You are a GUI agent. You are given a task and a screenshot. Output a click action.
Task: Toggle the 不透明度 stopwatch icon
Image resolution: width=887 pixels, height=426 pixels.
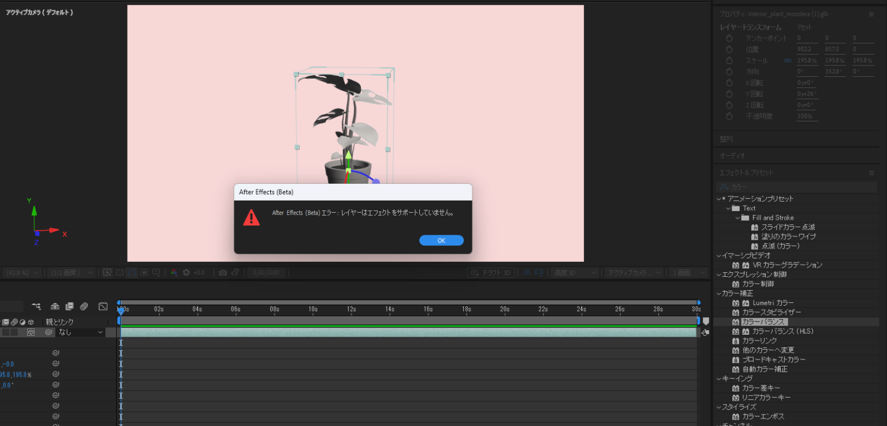[x=729, y=116]
